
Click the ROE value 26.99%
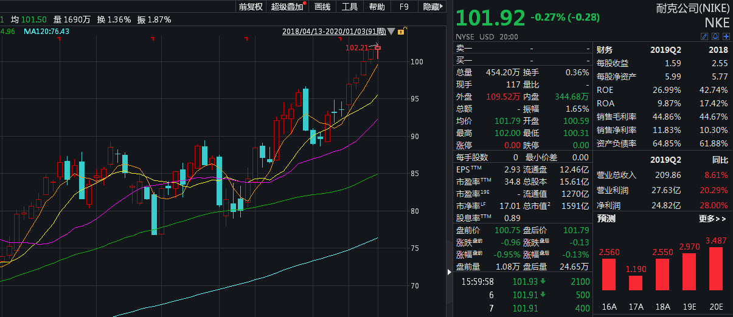(665, 90)
